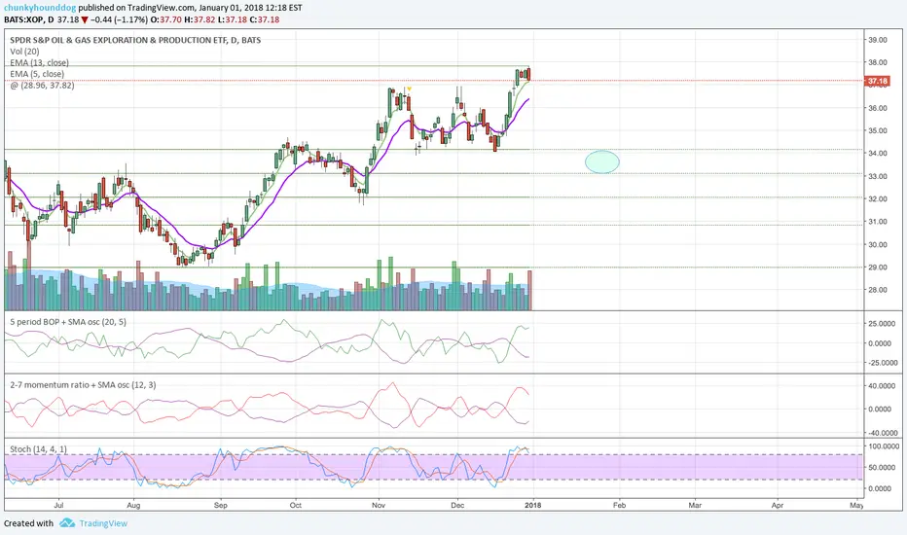The height and width of the screenshot is (535, 907).
Task: Select the 5 period BOP + SMA osc label
Action: [68, 322]
